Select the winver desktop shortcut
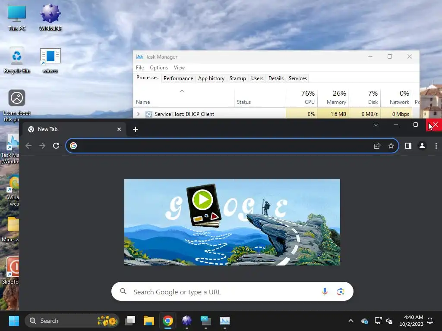Image resolution: width=442 pixels, height=331 pixels. 50,60
